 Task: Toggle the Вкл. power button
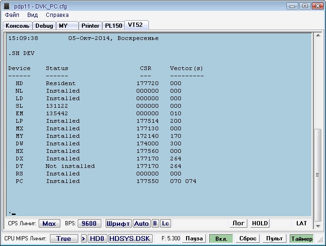coord(221,238)
